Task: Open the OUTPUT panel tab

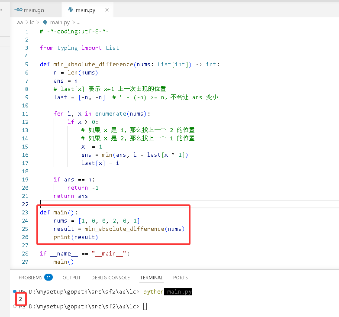Action: [71, 278]
